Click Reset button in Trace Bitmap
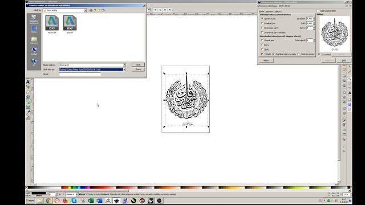Image resolution: width=365 pixels, height=205 pixels. [266, 60]
